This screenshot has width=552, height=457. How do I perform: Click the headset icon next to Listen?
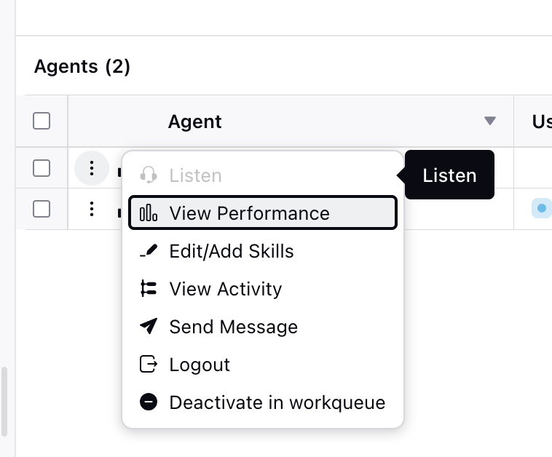tap(149, 175)
